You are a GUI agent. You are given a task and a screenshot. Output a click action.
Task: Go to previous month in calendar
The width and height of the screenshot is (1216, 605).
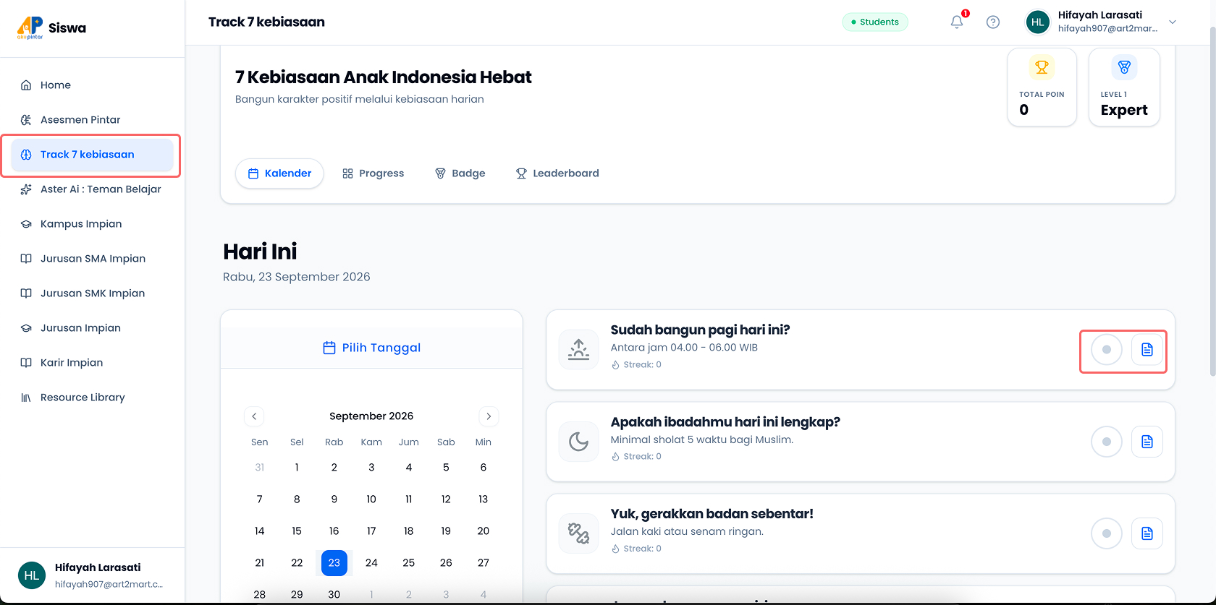click(x=254, y=416)
